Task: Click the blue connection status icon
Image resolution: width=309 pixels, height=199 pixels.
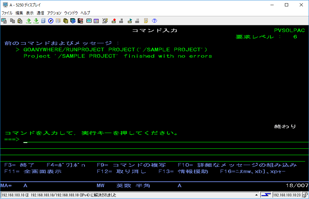Action: [266, 195]
